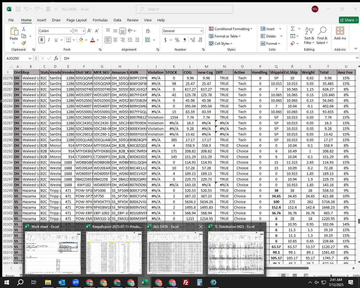Screen dimensions: 360x288
Task: Expand the Name Box dropdown arrow
Action: [30, 58]
